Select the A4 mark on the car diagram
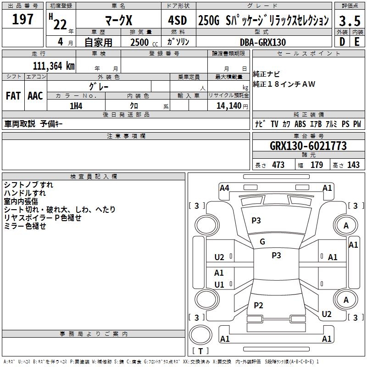This screenshot has width=367, height=367. (x=224, y=188)
